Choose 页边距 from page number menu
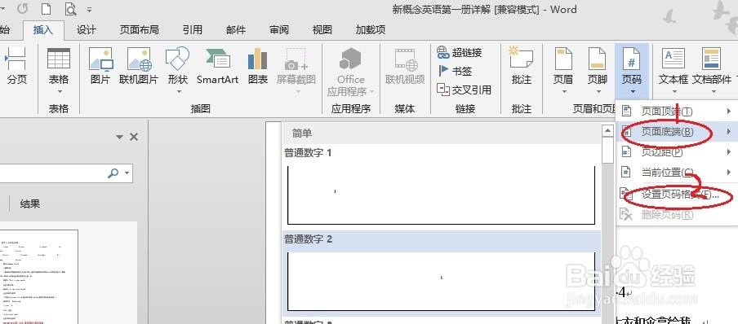Viewport: 738px width, 324px height. pyautogui.click(x=677, y=151)
